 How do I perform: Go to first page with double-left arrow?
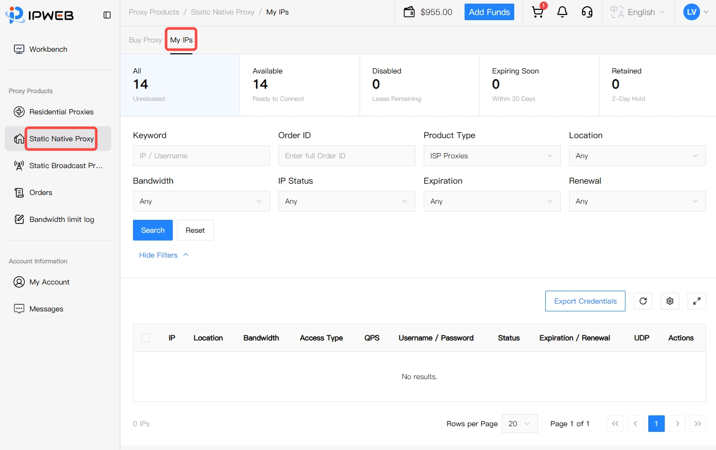[615, 424]
